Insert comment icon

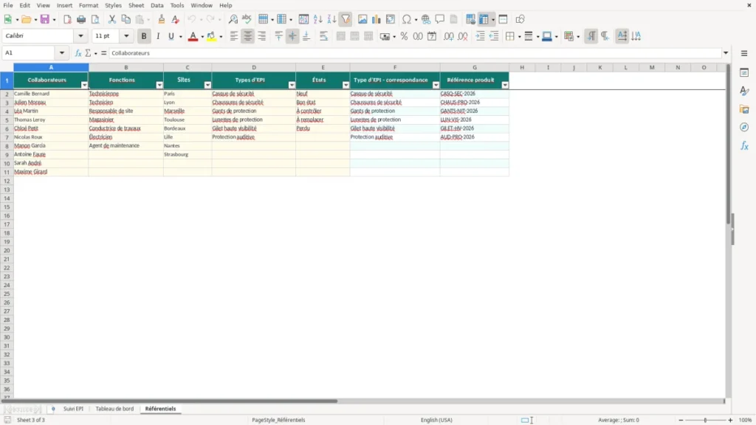[x=440, y=19]
